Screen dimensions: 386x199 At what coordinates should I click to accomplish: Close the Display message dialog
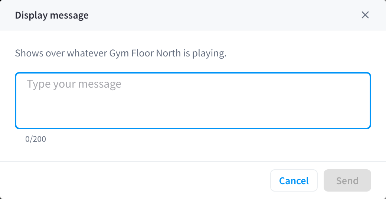[x=365, y=15]
